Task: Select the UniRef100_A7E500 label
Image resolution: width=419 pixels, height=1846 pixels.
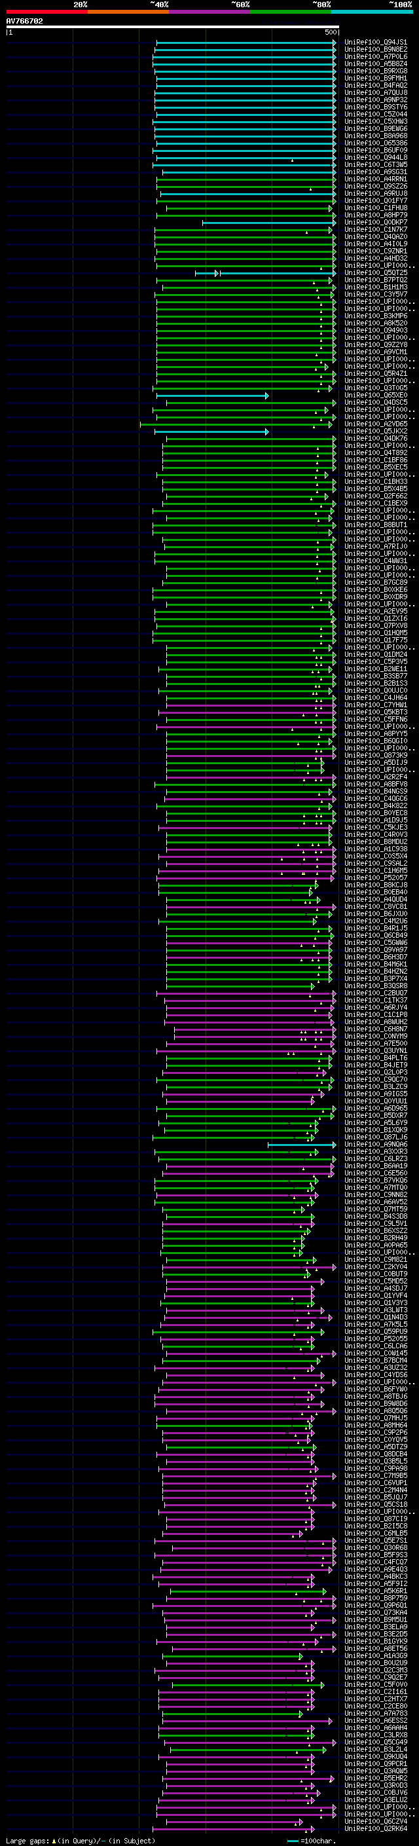Action: click(x=375, y=1043)
